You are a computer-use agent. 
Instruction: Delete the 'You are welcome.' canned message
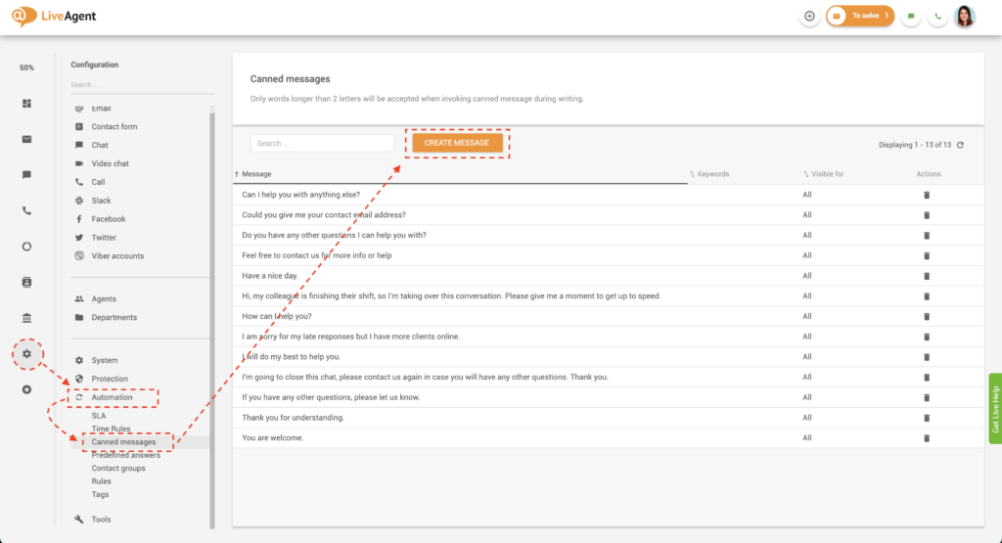927,438
